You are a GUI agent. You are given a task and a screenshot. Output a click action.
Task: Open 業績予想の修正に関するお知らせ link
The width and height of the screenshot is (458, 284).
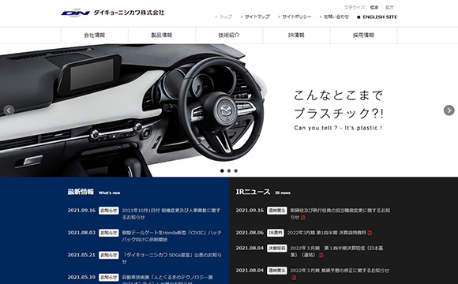[340, 271]
